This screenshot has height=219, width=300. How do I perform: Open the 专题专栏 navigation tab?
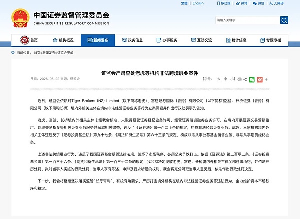[271, 40]
